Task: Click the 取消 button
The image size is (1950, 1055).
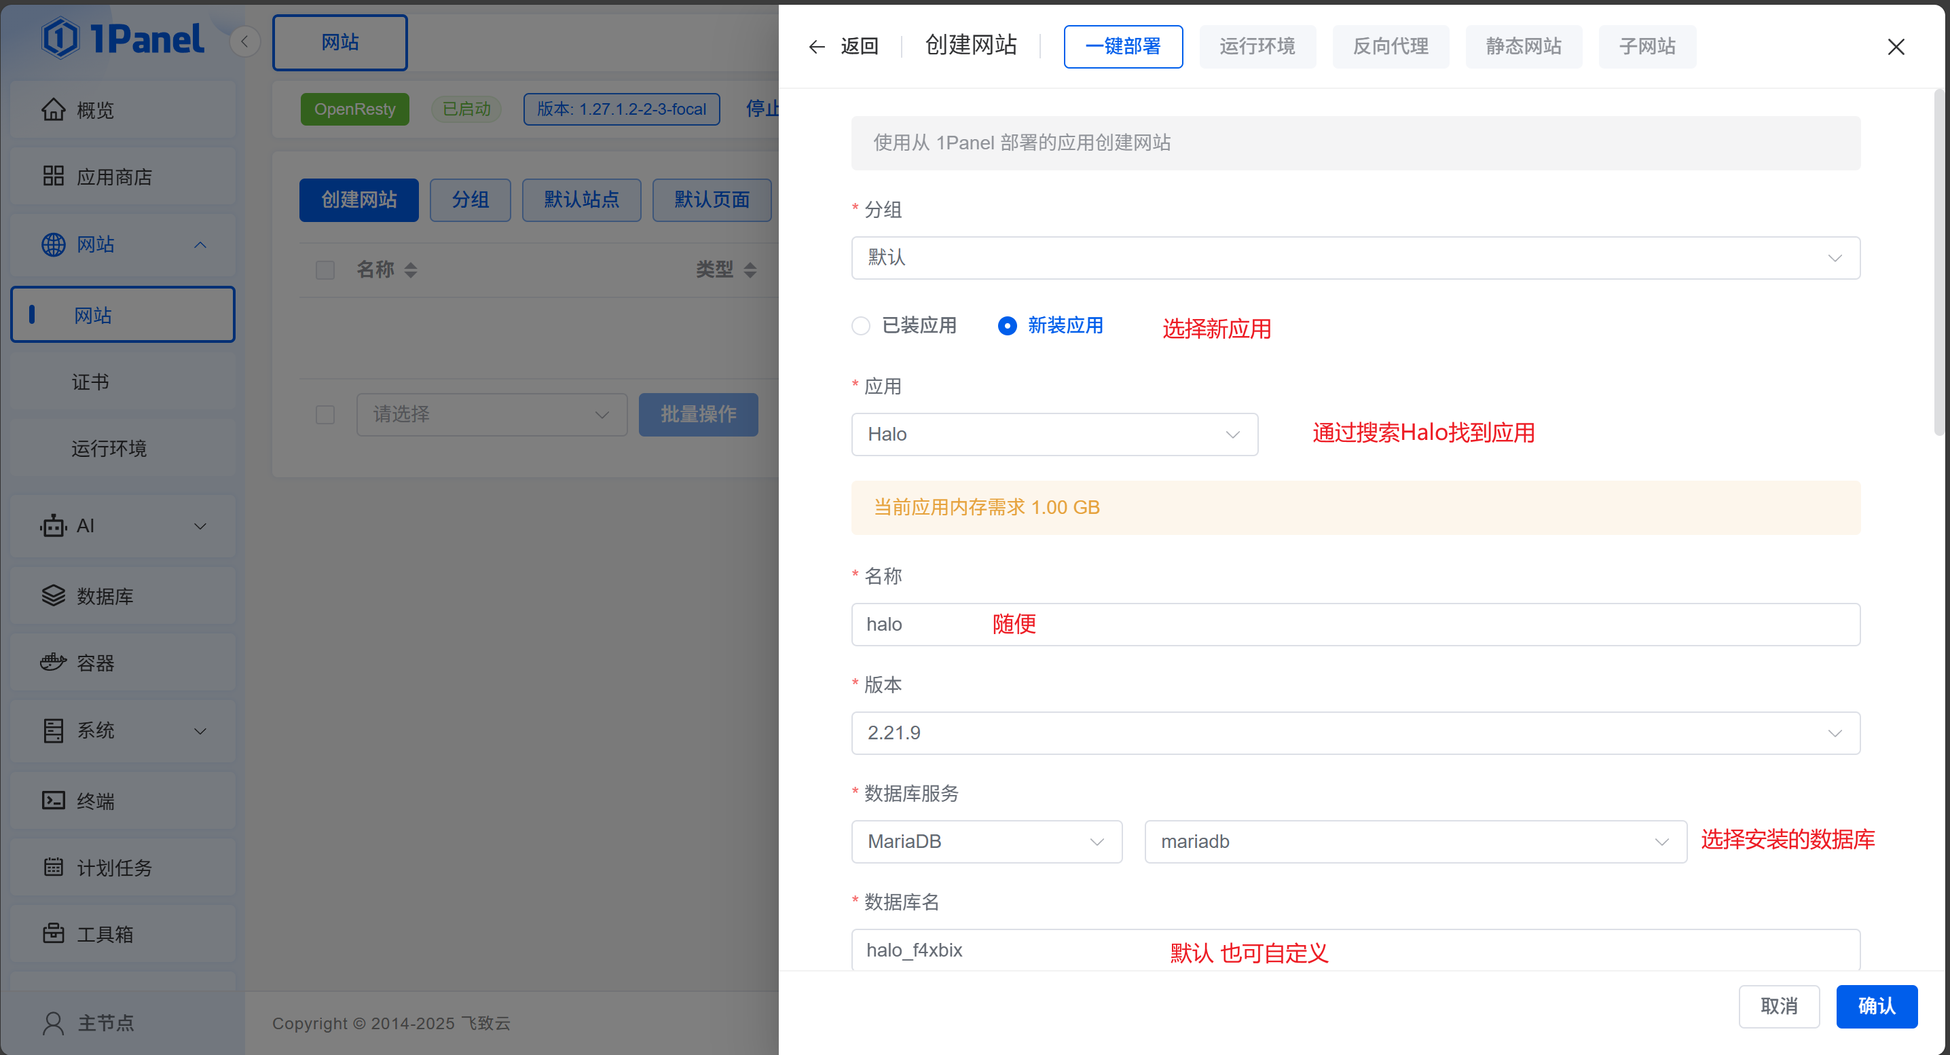Action: [x=1778, y=1006]
